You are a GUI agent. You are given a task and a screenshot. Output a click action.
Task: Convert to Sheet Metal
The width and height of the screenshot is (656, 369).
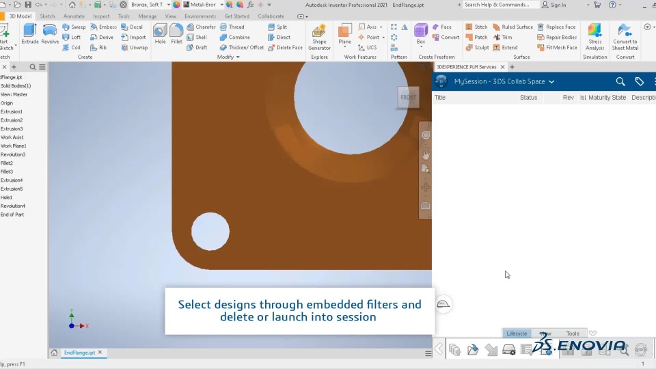point(625,37)
